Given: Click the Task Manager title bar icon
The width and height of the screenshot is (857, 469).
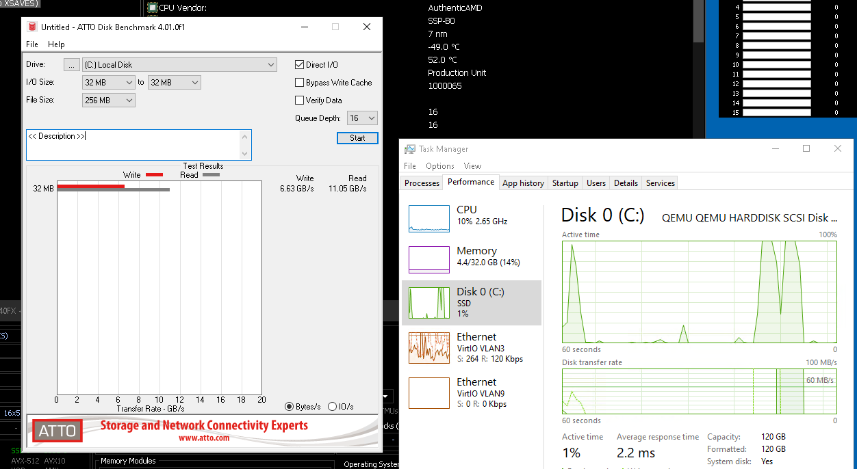Looking at the screenshot, I should coord(409,149).
